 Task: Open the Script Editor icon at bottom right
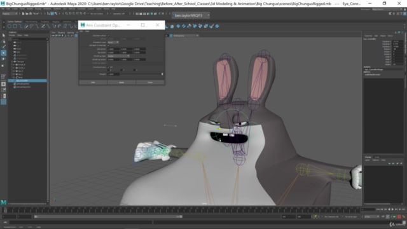[x=404, y=223]
